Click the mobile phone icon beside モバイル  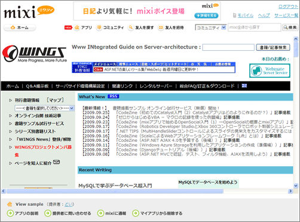click(234, 16)
